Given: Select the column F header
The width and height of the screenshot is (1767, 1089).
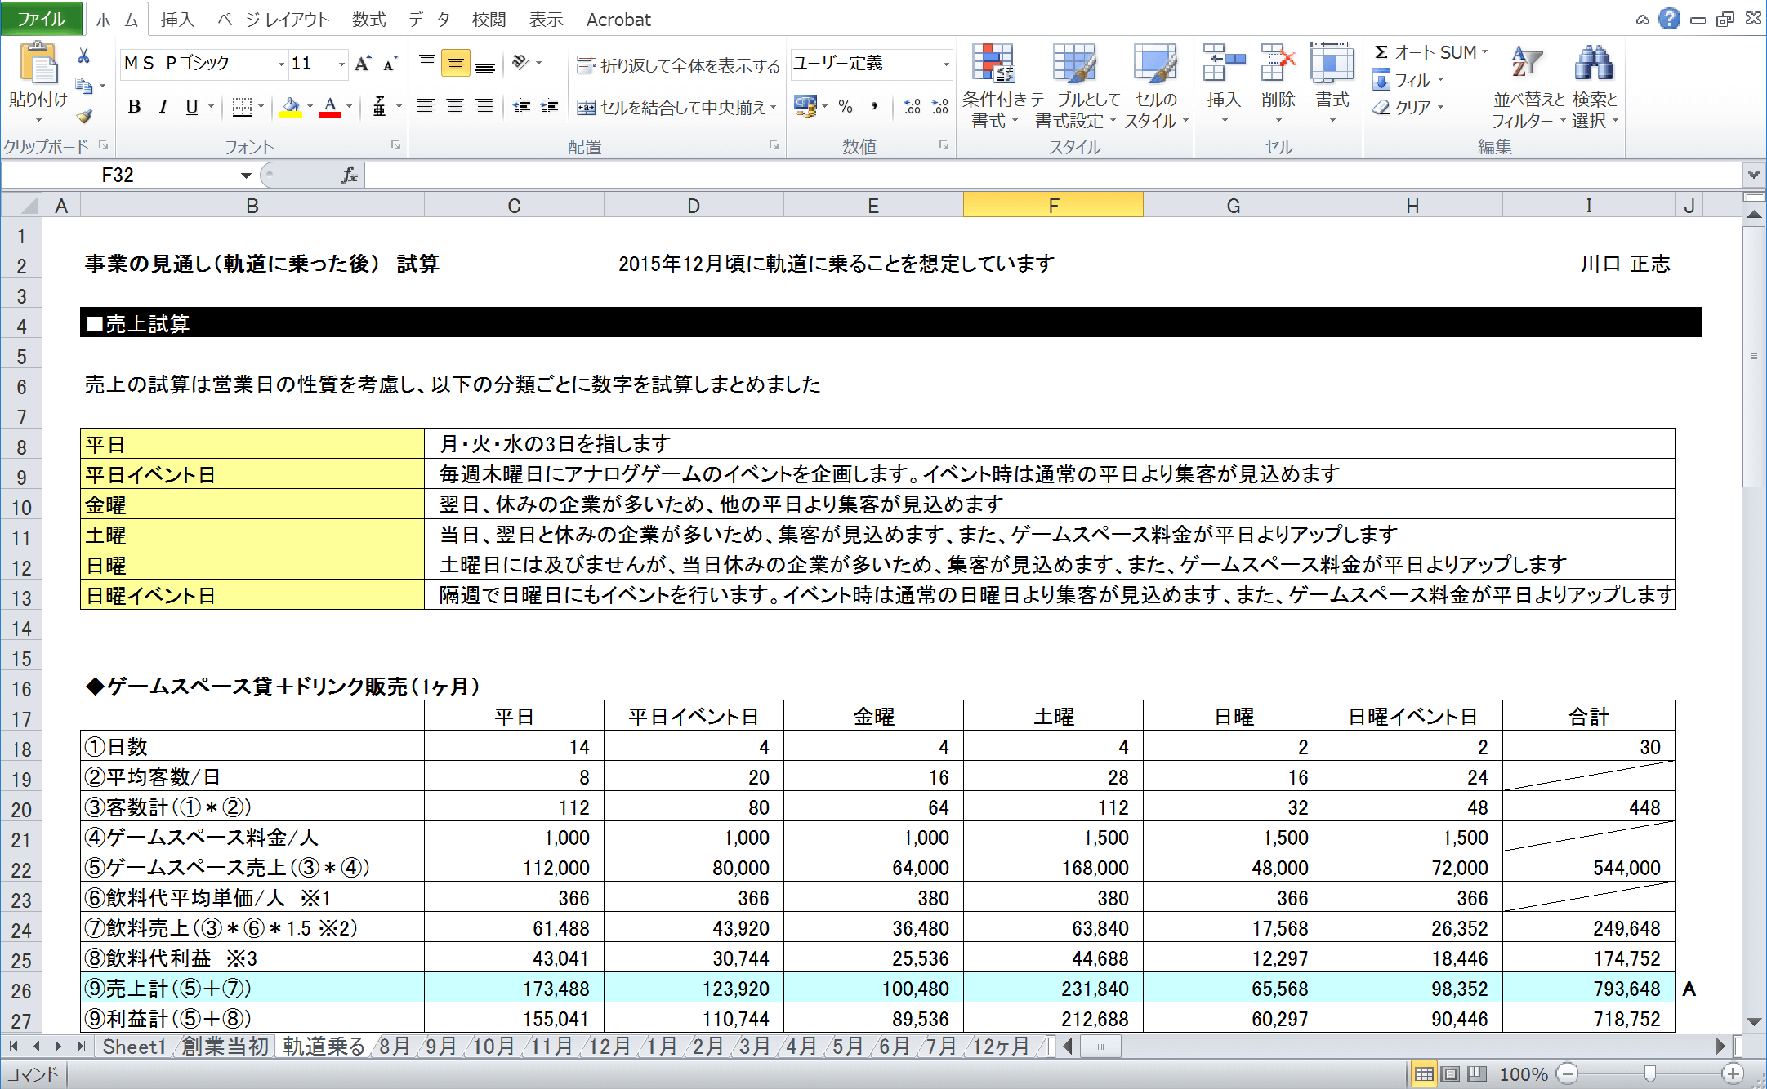Looking at the screenshot, I should 1052,206.
